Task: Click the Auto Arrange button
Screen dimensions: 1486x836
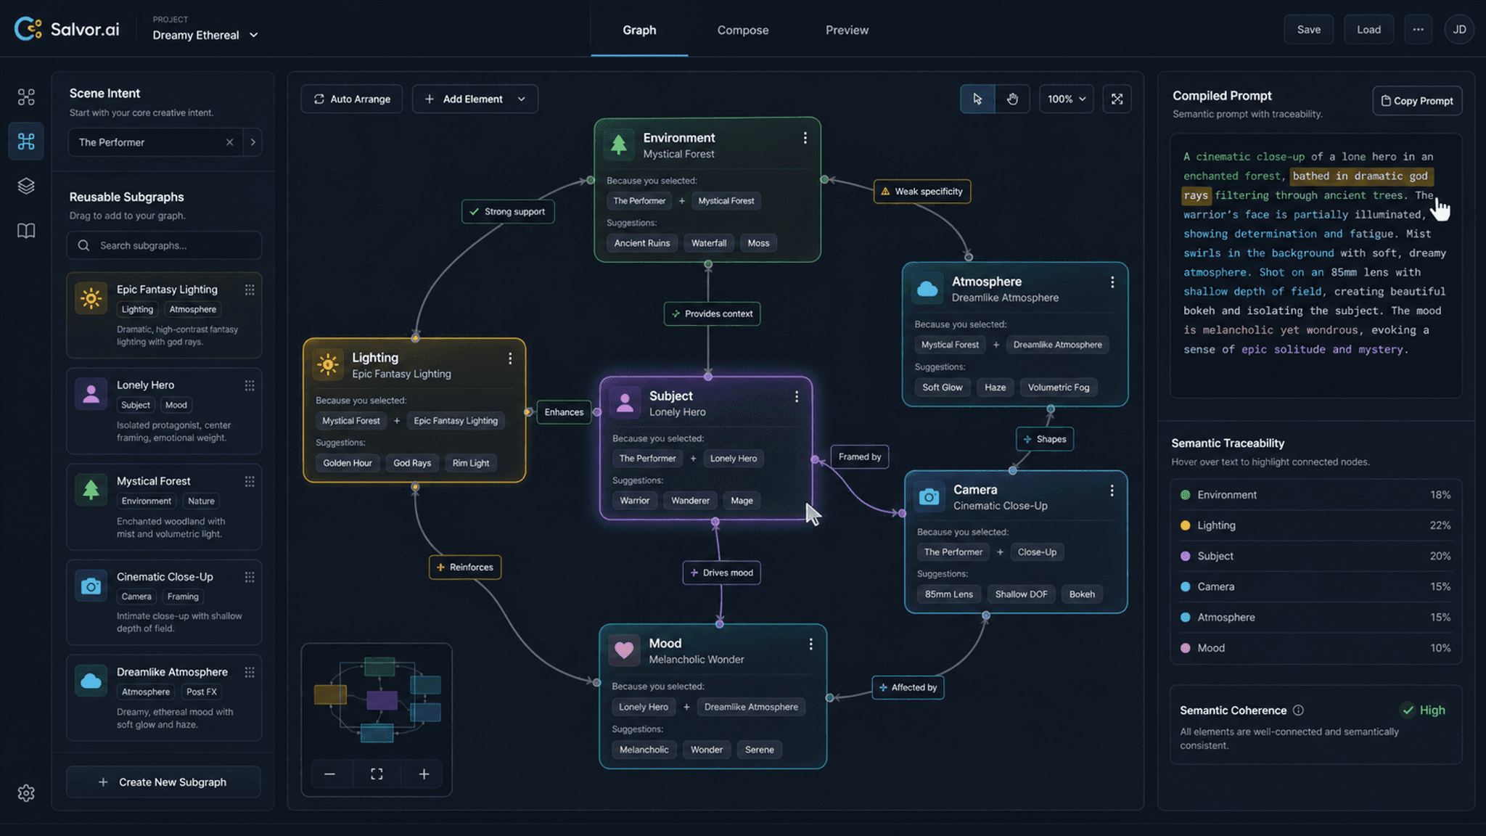Action: pos(352,99)
